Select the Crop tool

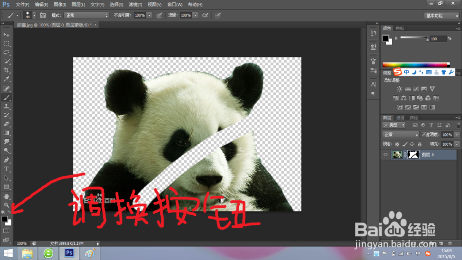coord(6,70)
